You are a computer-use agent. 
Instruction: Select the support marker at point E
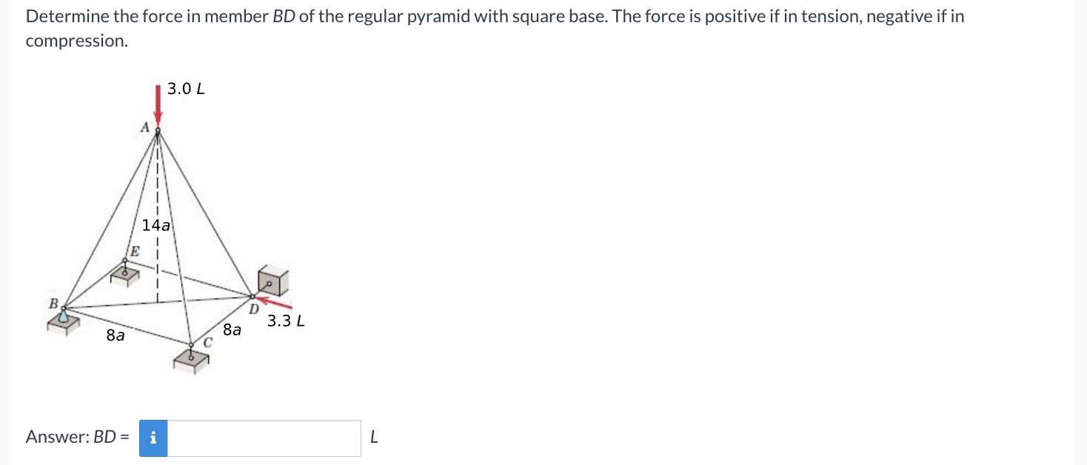coord(125,273)
